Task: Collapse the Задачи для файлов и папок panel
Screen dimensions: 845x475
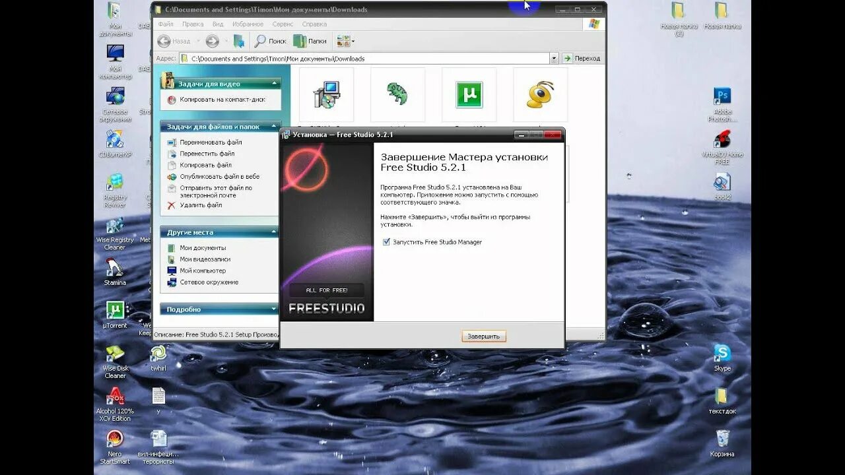Action: (x=274, y=127)
